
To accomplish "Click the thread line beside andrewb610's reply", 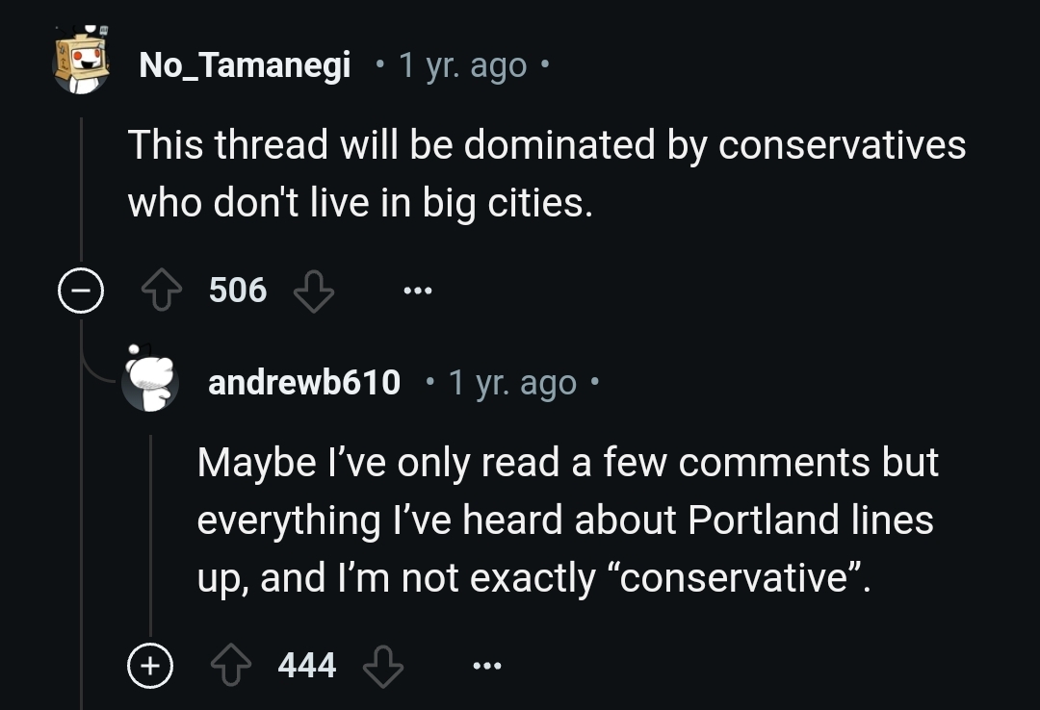I will tap(150, 536).
